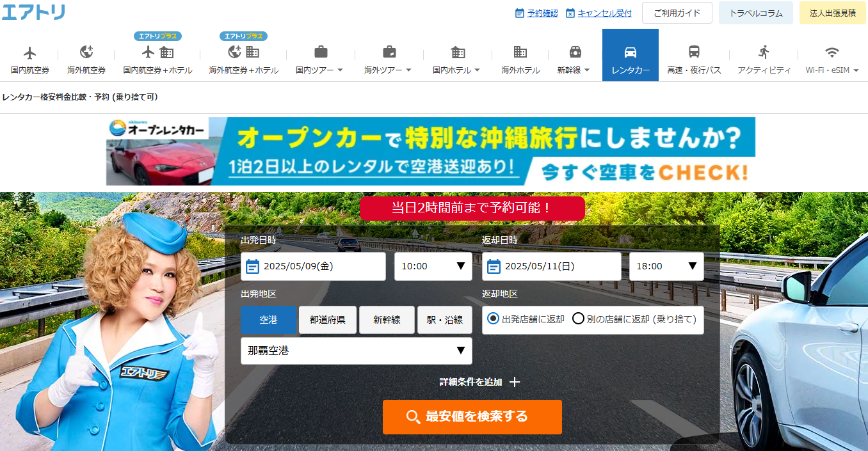Expand the 新幹線 menu arrow
The width and height of the screenshot is (868, 451).
pos(587,70)
